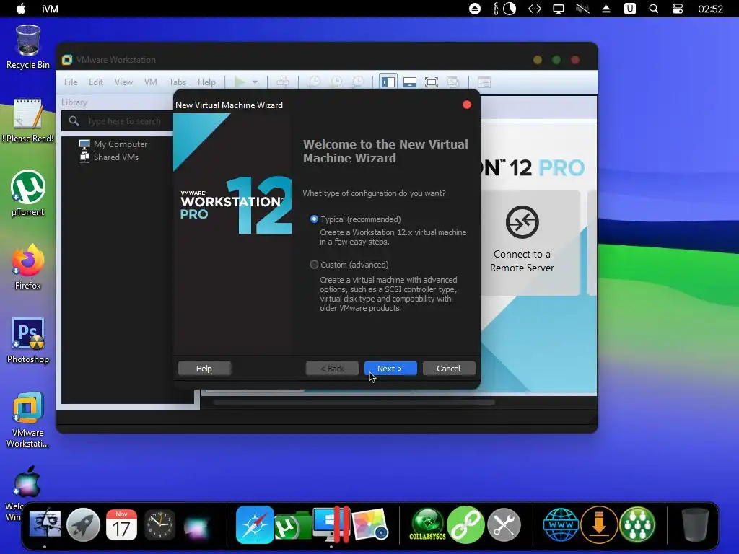
Task: Click the take snapshot clock icon
Action: (x=314, y=82)
